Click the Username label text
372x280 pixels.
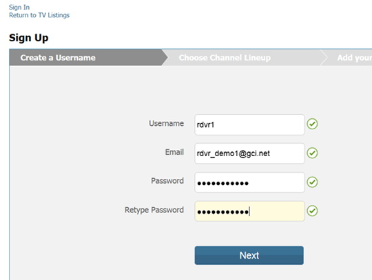[166, 123]
